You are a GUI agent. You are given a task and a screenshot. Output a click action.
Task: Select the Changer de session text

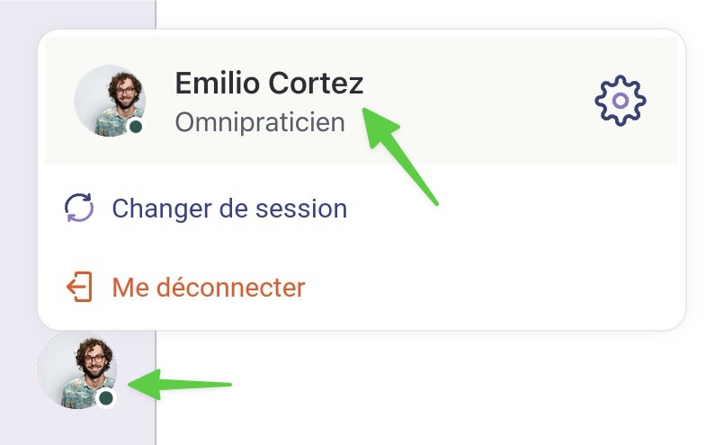tap(229, 209)
